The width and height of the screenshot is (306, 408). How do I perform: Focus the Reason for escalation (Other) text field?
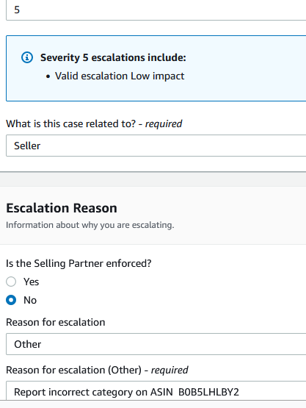[x=156, y=391]
